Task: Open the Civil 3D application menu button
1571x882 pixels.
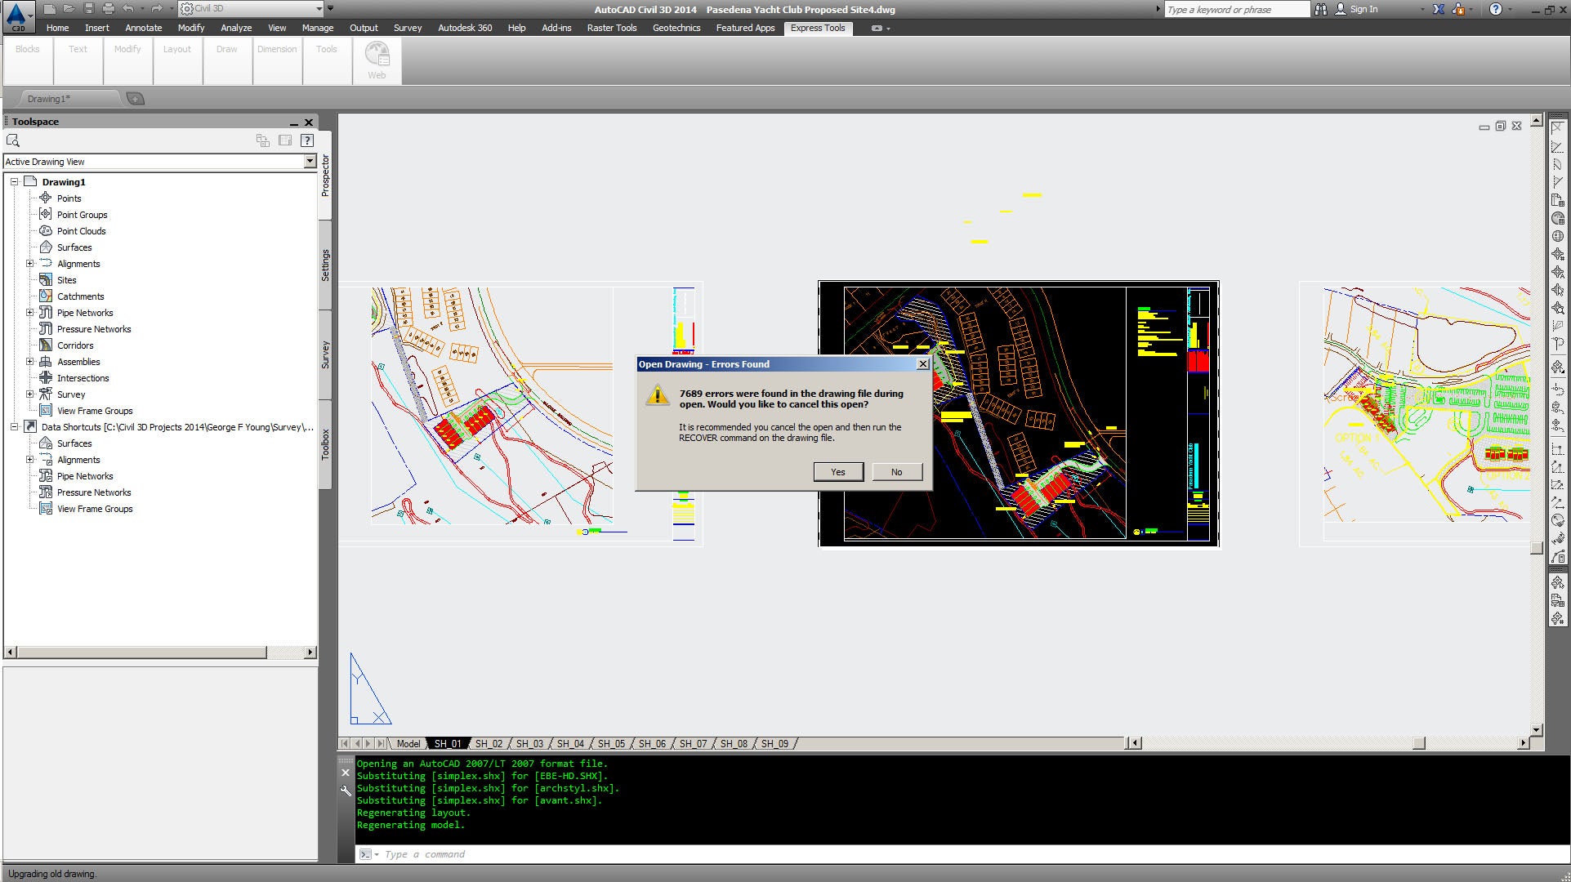Action: tap(18, 16)
